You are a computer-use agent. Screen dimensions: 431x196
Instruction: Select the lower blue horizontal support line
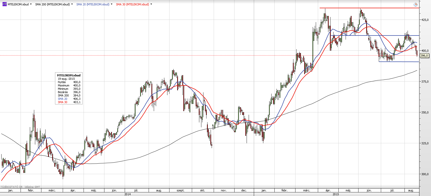coord(399,62)
